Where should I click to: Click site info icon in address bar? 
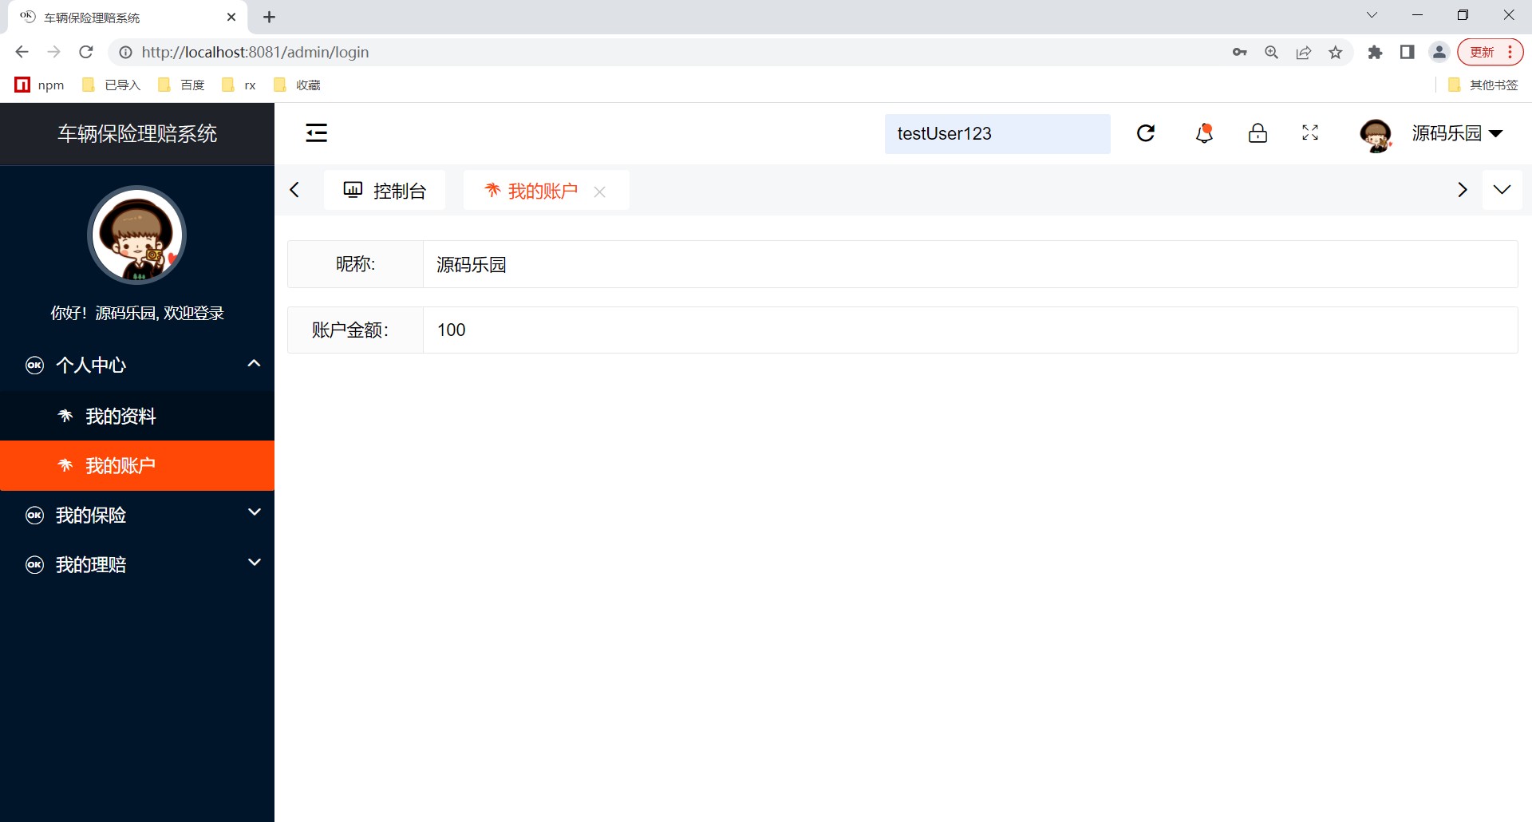(125, 52)
